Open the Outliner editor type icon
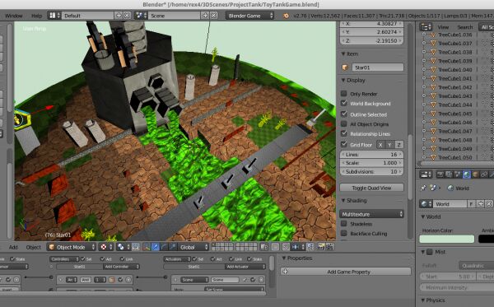The width and height of the screenshot is (494, 307). [426, 27]
